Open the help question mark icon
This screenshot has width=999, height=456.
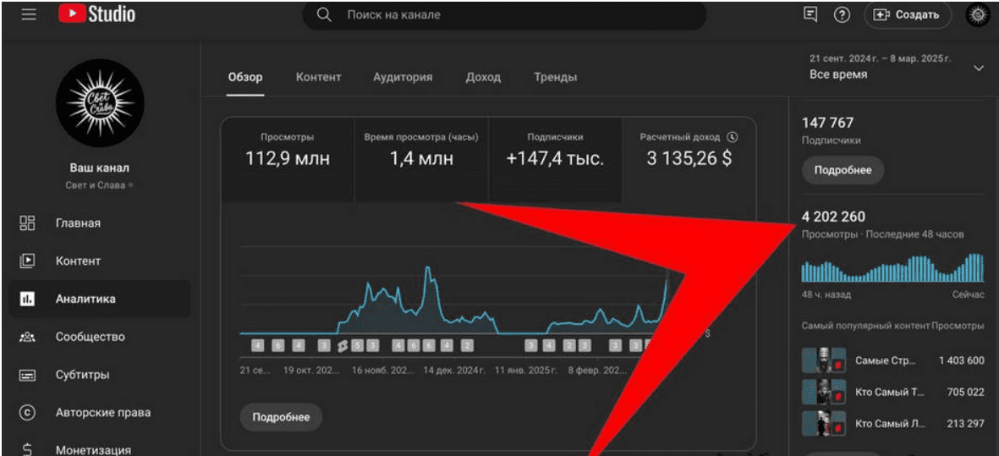[841, 14]
